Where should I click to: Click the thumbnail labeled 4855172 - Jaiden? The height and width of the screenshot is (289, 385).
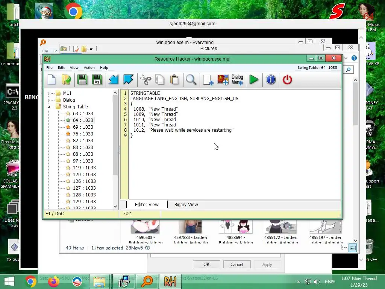tap(280, 227)
